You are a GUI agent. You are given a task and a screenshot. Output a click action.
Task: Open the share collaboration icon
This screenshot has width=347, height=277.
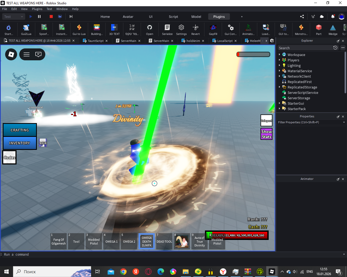pos(302,17)
